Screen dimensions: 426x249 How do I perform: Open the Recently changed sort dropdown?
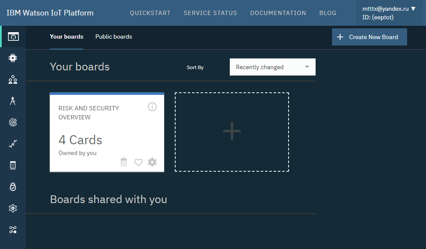(272, 67)
